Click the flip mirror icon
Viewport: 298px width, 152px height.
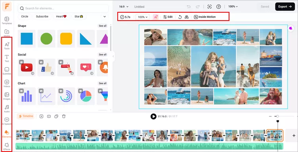coord(186,17)
